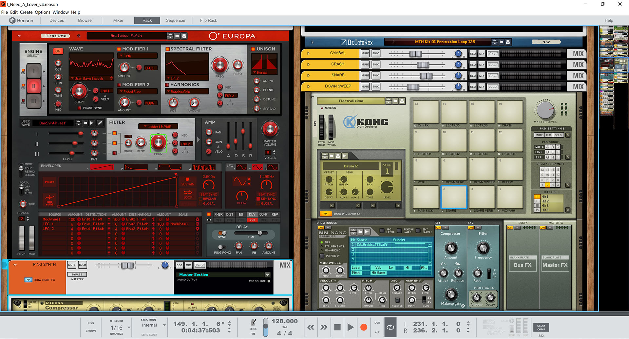Screen dimensions: 629x339
Task: Click the Kong MAIN KICK pad 1
Action: coord(426,197)
